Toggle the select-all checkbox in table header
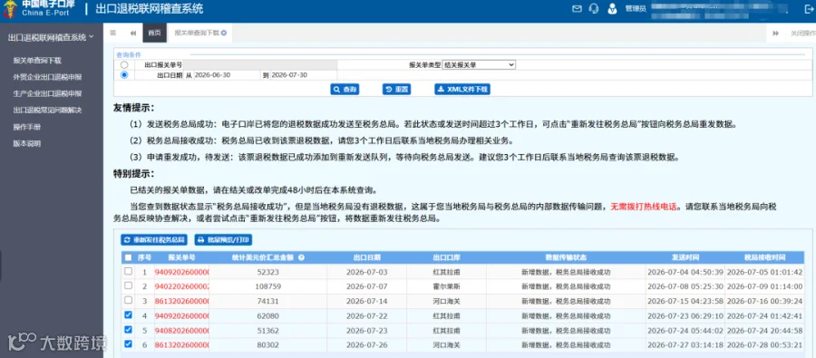816x358 pixels. [129, 257]
